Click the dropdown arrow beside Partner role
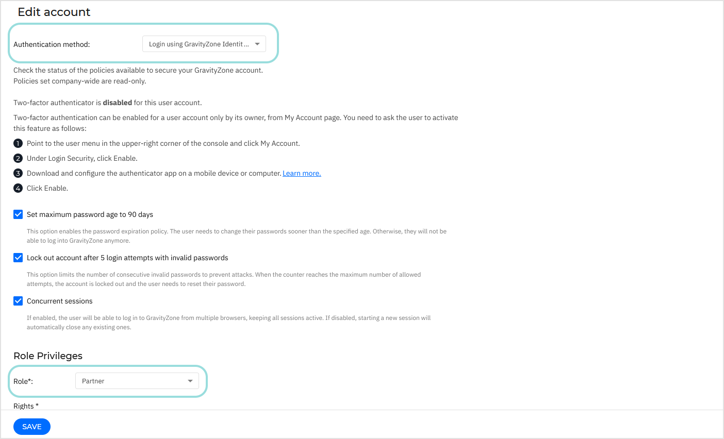 (x=190, y=381)
